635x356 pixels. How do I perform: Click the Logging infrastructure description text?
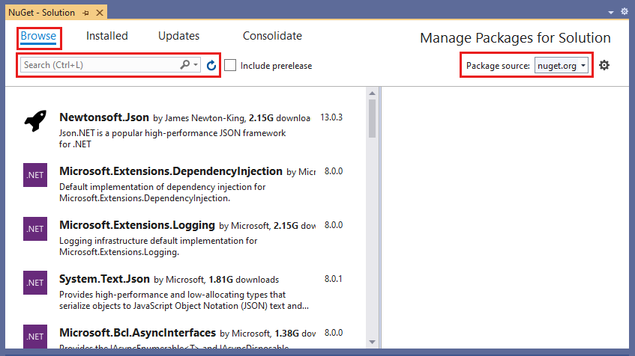point(158,247)
